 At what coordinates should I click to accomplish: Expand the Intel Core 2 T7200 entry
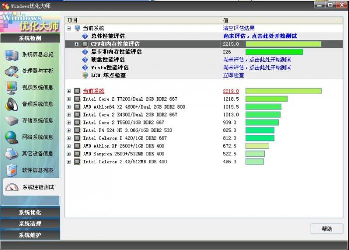click(x=69, y=99)
